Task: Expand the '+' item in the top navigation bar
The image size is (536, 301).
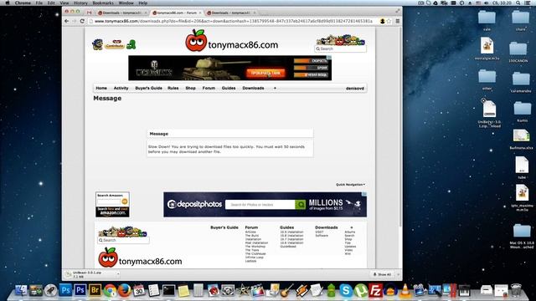Action: [275, 88]
